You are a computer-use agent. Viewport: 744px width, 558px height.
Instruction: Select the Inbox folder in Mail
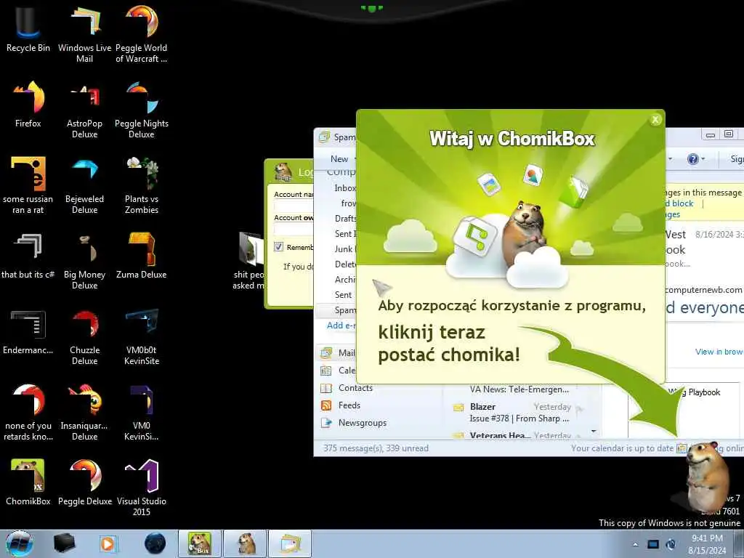345,188
